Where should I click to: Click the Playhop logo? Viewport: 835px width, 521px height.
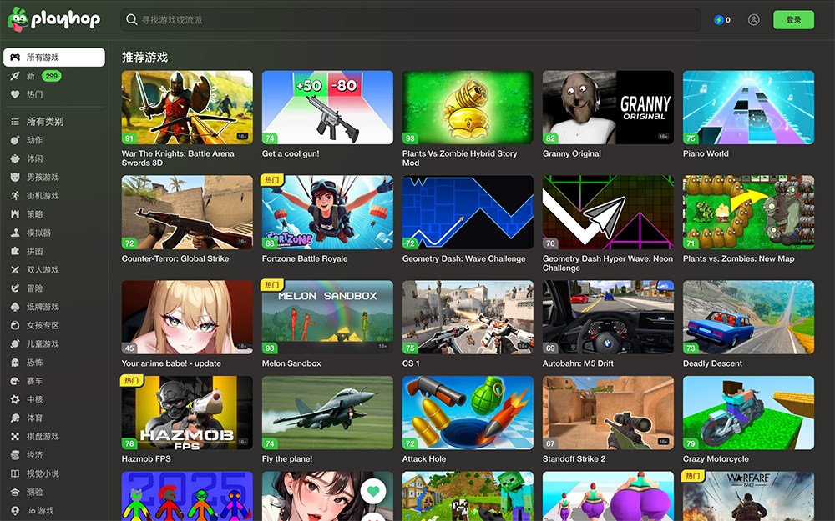tap(53, 20)
